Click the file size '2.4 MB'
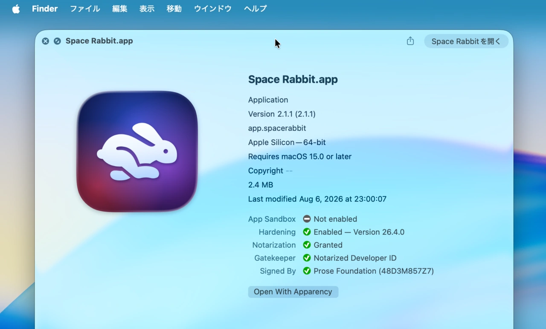The width and height of the screenshot is (546, 329). [261, 185]
